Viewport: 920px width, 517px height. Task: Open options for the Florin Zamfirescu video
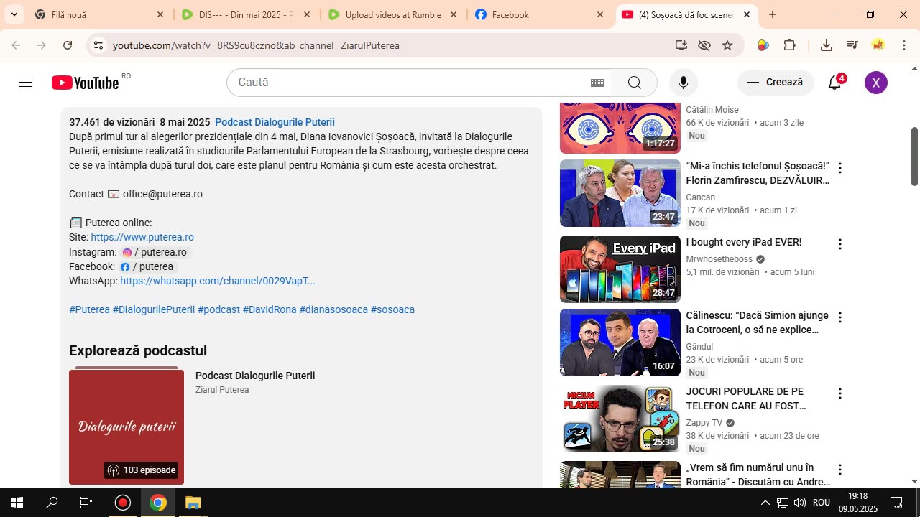839,168
